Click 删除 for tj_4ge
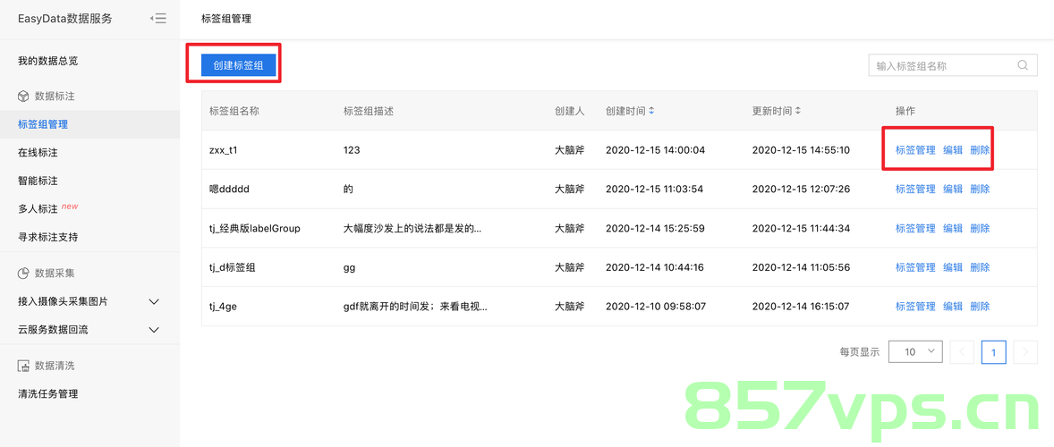The width and height of the screenshot is (1054, 447). 980,307
